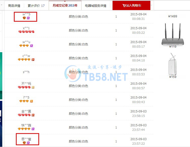The image size is (190, 147).
Task: Click the red member badge under c**w
Action: coord(33,60)
